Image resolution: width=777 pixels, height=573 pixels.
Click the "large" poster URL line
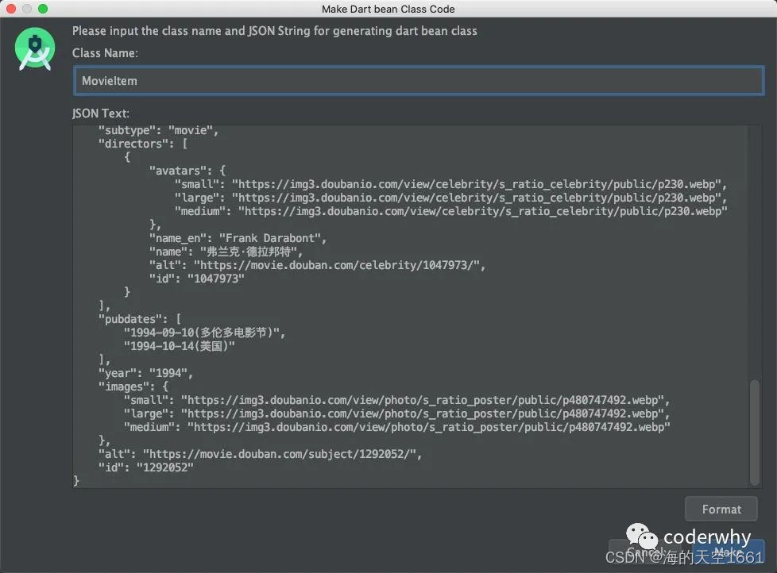coord(396,413)
